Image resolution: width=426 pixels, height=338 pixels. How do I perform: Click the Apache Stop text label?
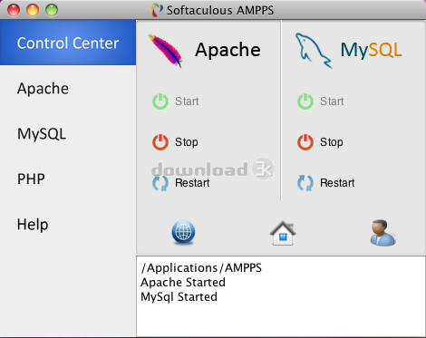[187, 142]
